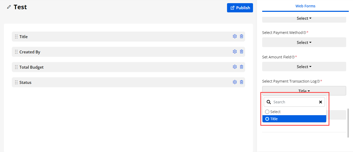Click into the dropdown Search field
The height and width of the screenshot is (152, 353).
(x=294, y=102)
